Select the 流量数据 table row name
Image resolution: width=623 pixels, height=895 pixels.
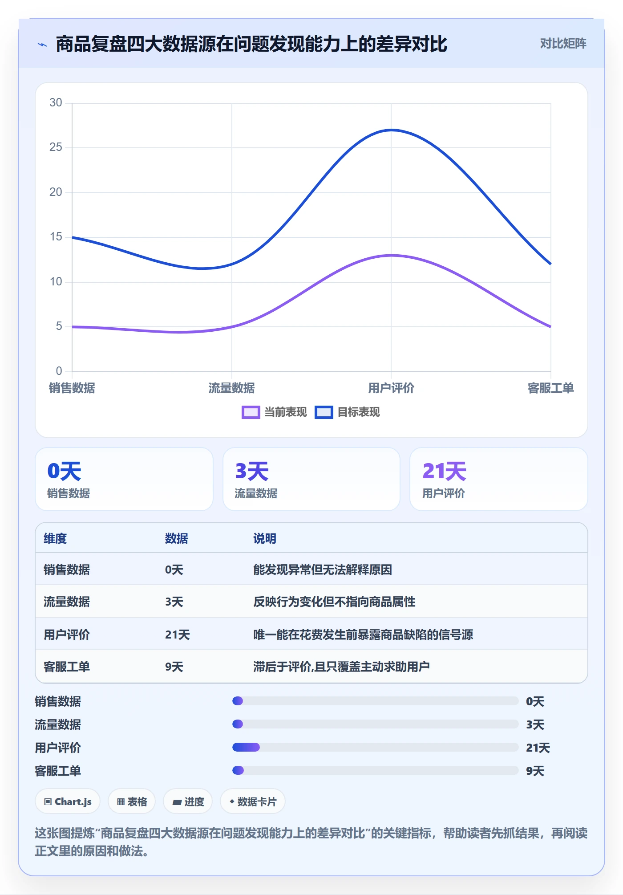coord(67,602)
